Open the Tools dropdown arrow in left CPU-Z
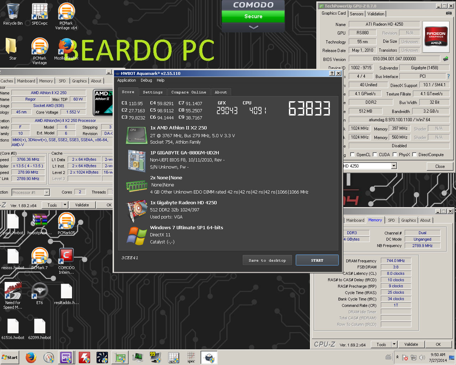This screenshot has width=456, height=365. coord(65,205)
